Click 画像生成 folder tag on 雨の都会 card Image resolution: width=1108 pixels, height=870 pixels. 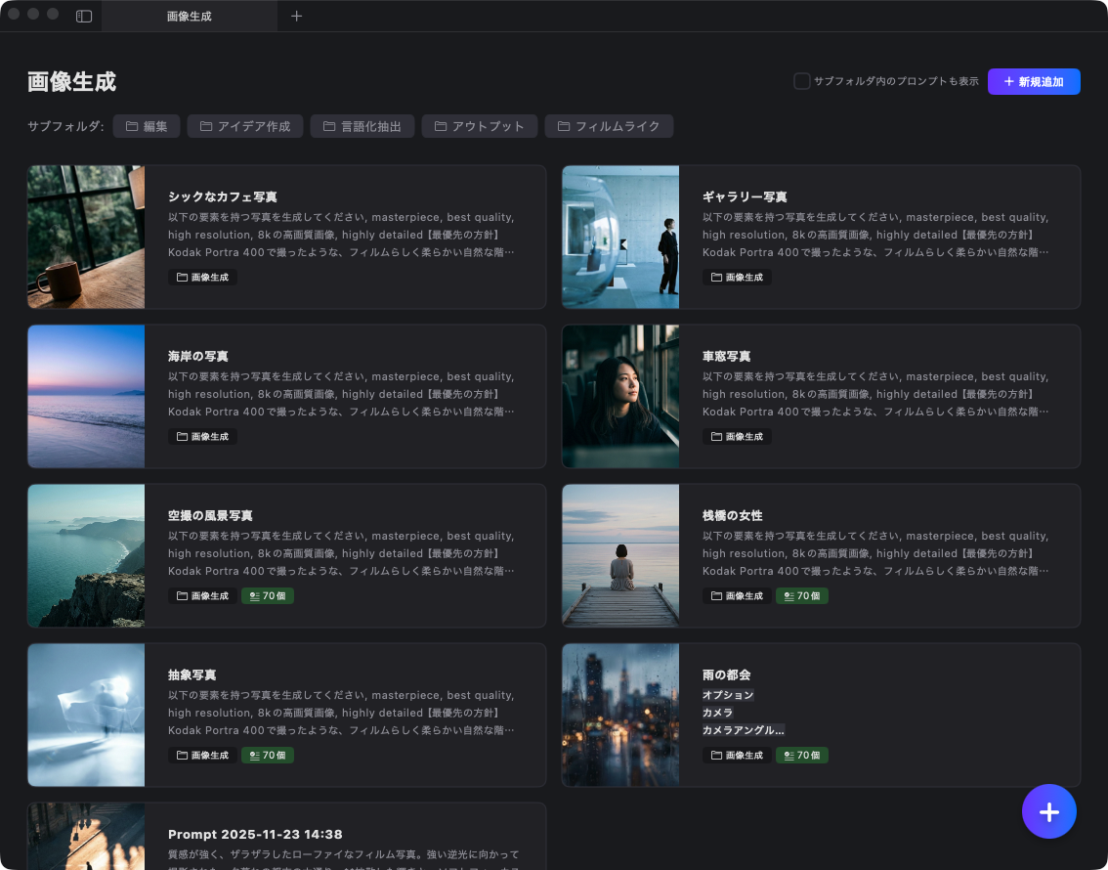737,756
